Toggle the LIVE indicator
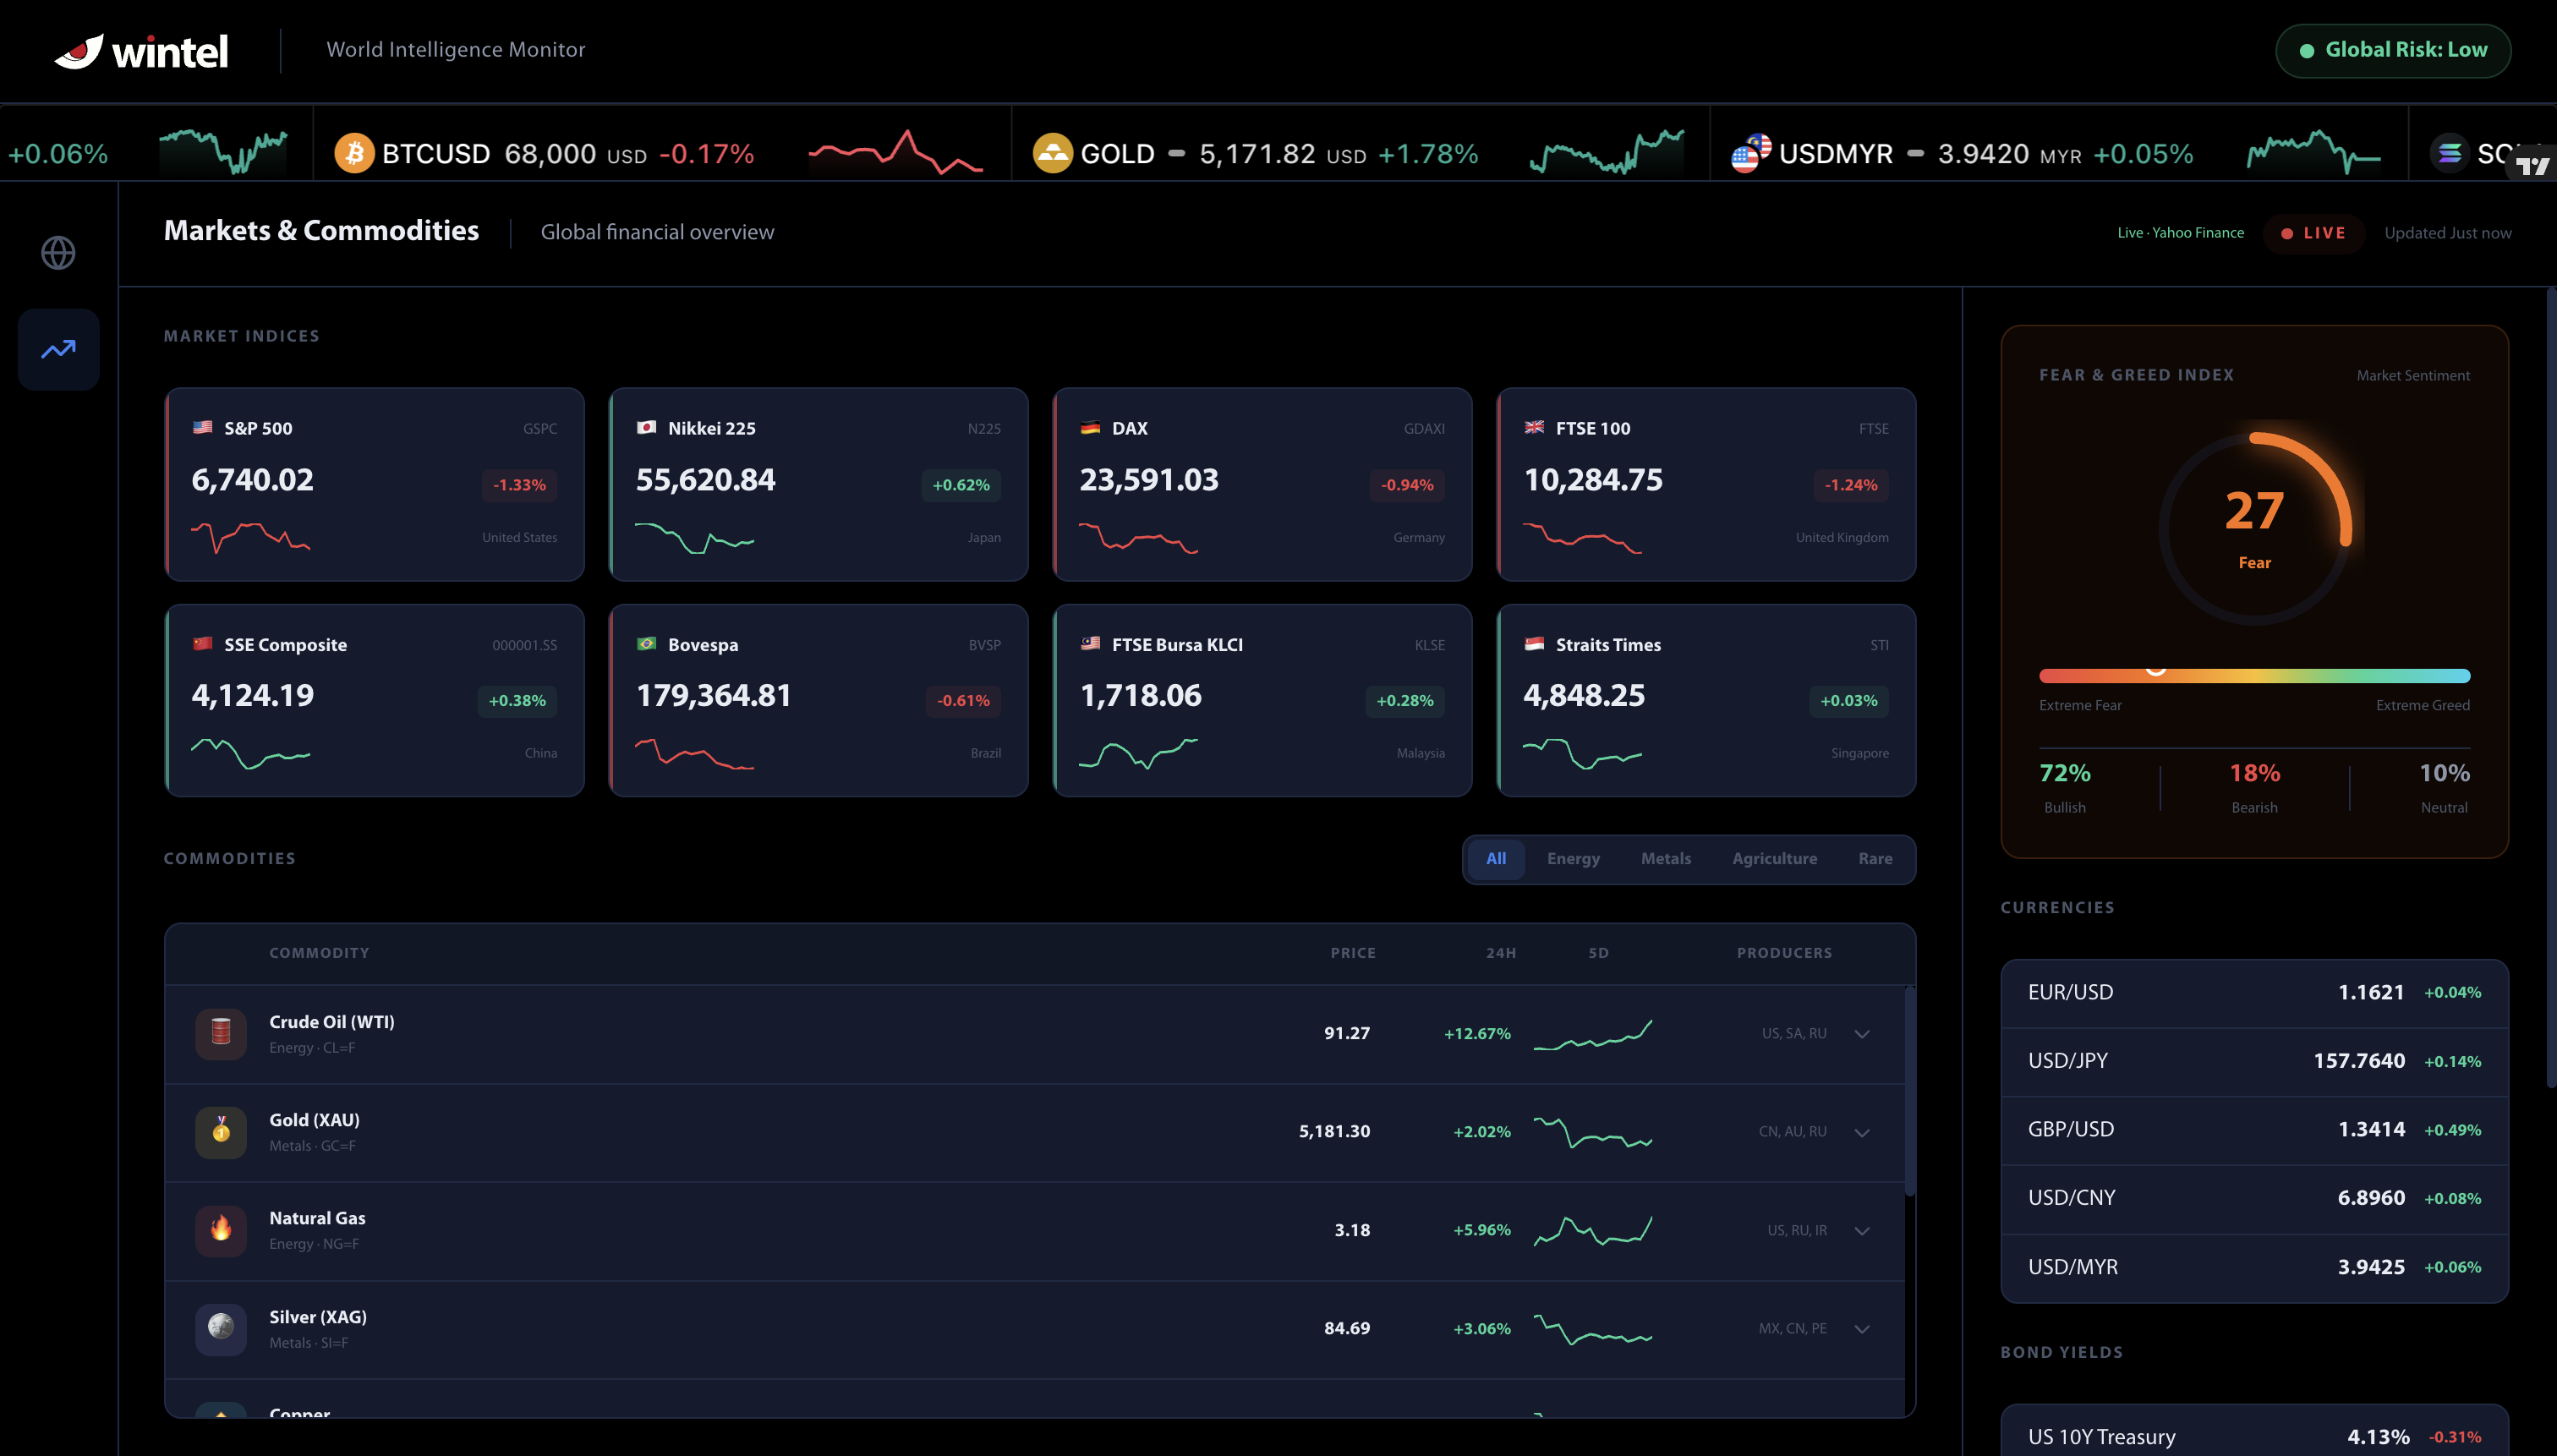2557x1456 pixels. (x=2313, y=232)
